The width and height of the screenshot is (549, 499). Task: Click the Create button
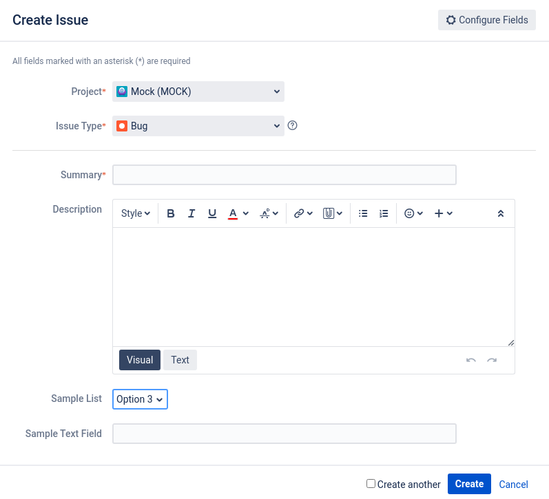(x=469, y=484)
